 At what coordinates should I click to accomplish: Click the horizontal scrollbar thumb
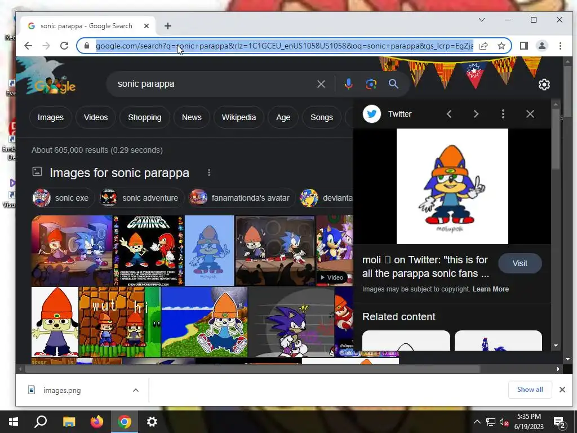pos(252,369)
